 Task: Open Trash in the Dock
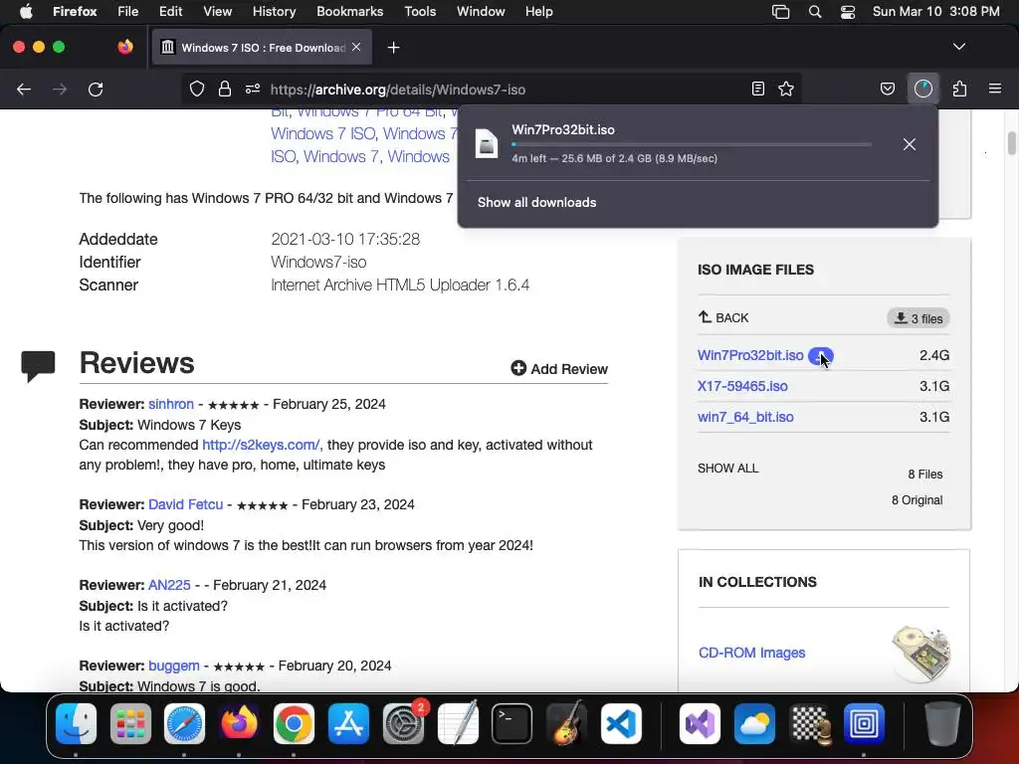coord(942,723)
